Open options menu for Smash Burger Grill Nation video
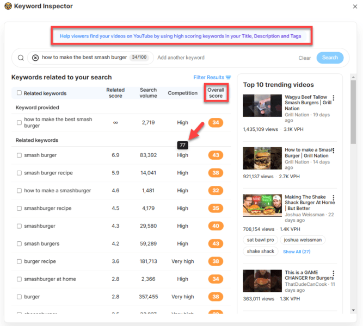The height and width of the screenshot is (326, 363). click(x=334, y=151)
